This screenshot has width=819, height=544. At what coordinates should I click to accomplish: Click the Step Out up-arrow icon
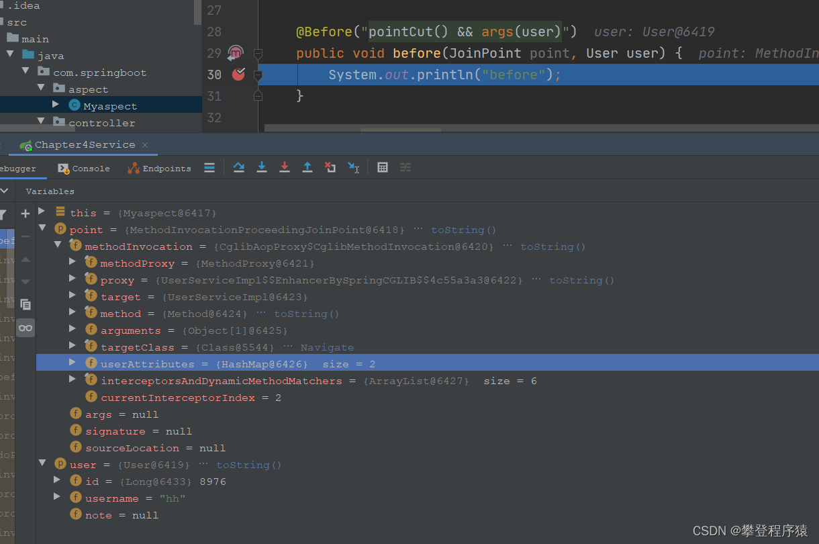tap(307, 168)
